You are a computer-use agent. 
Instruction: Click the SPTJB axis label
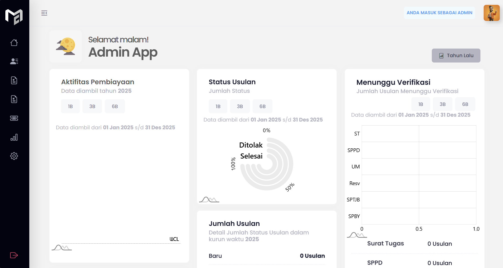(x=353, y=200)
